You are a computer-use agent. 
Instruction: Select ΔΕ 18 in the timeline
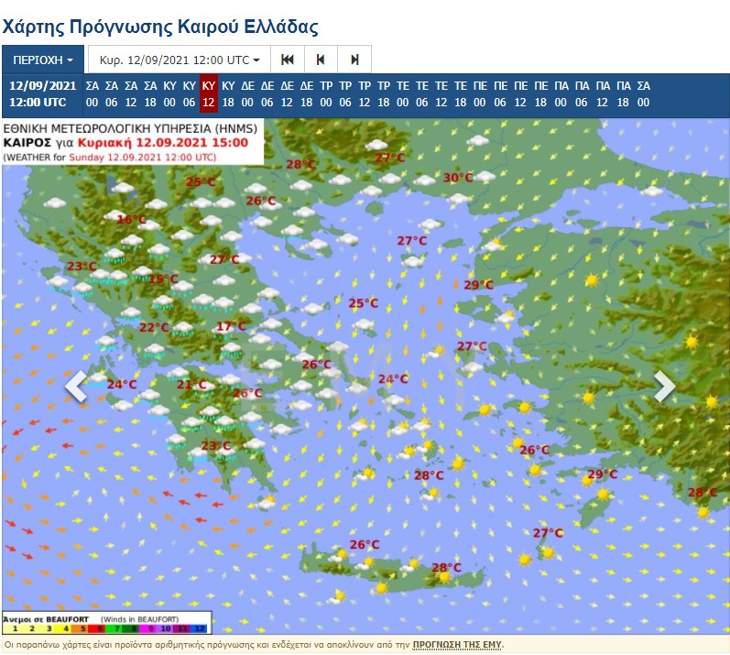(306, 93)
